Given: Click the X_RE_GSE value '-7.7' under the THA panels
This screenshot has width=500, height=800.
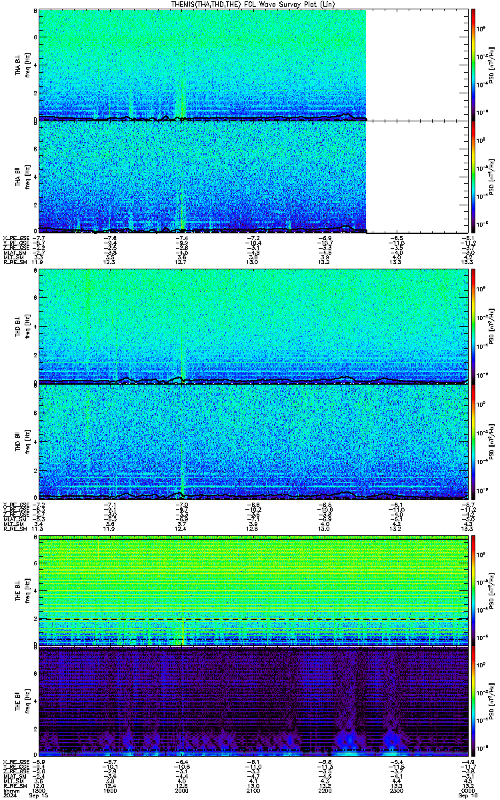Looking at the screenshot, I should click(40, 237).
